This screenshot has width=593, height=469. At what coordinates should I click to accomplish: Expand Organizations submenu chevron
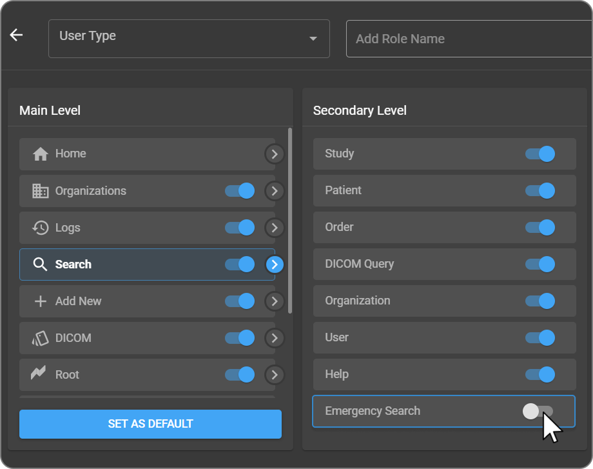[275, 191]
